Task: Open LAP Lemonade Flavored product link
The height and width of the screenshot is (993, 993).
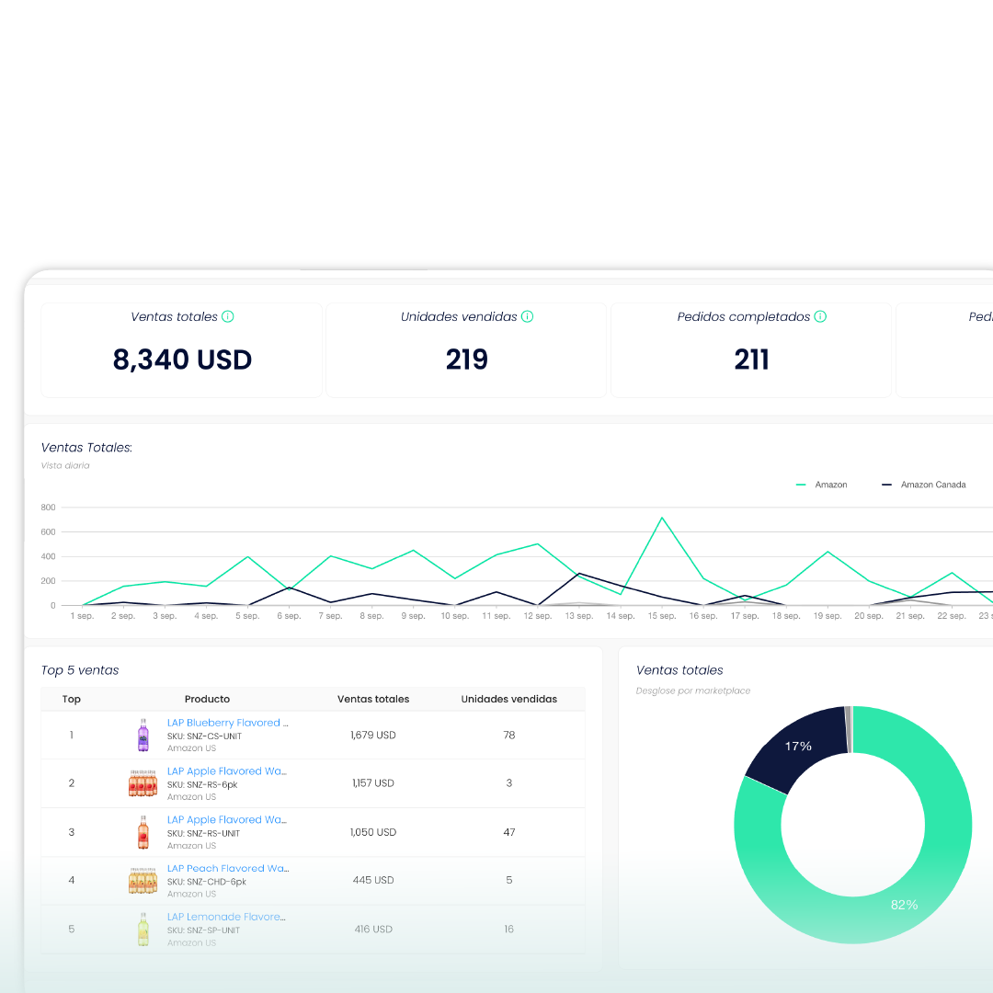Action: coord(226,917)
